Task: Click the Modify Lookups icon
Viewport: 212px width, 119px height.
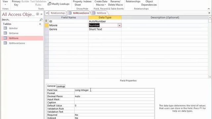Action: 49,4
